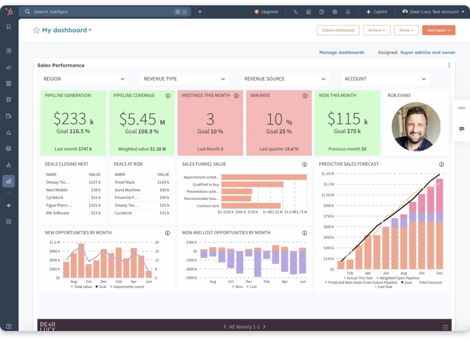The height and width of the screenshot is (340, 470).
Task: Show the Won And Lost Opportunities info icon
Action: click(x=305, y=233)
